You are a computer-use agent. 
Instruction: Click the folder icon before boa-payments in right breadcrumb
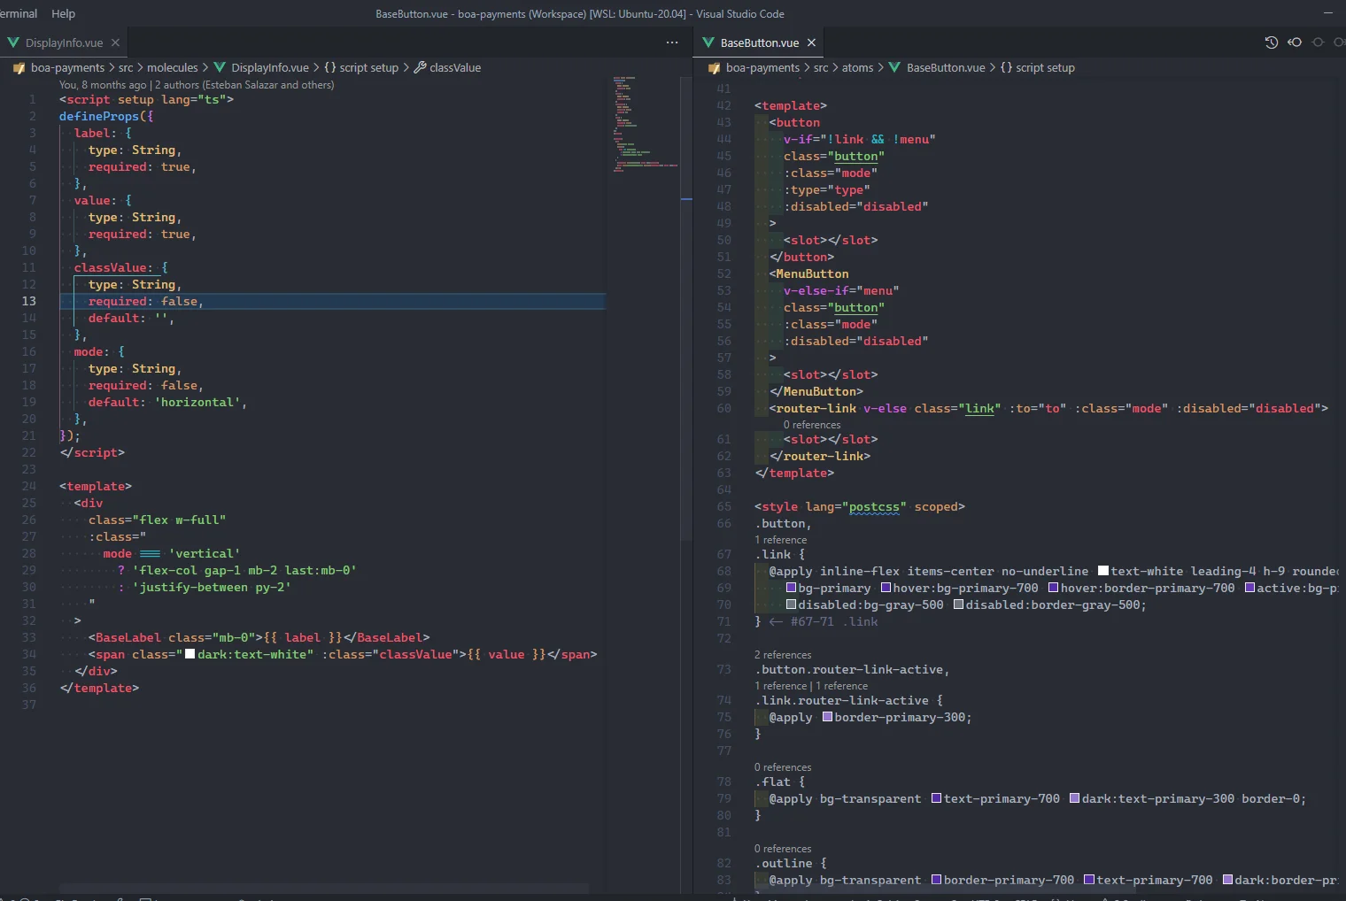(x=714, y=67)
